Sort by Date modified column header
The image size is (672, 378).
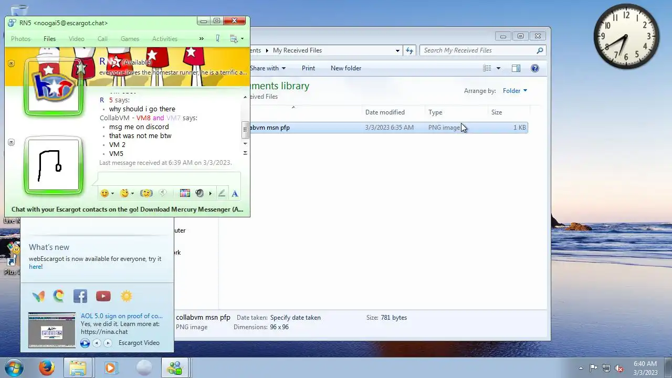tap(394, 112)
